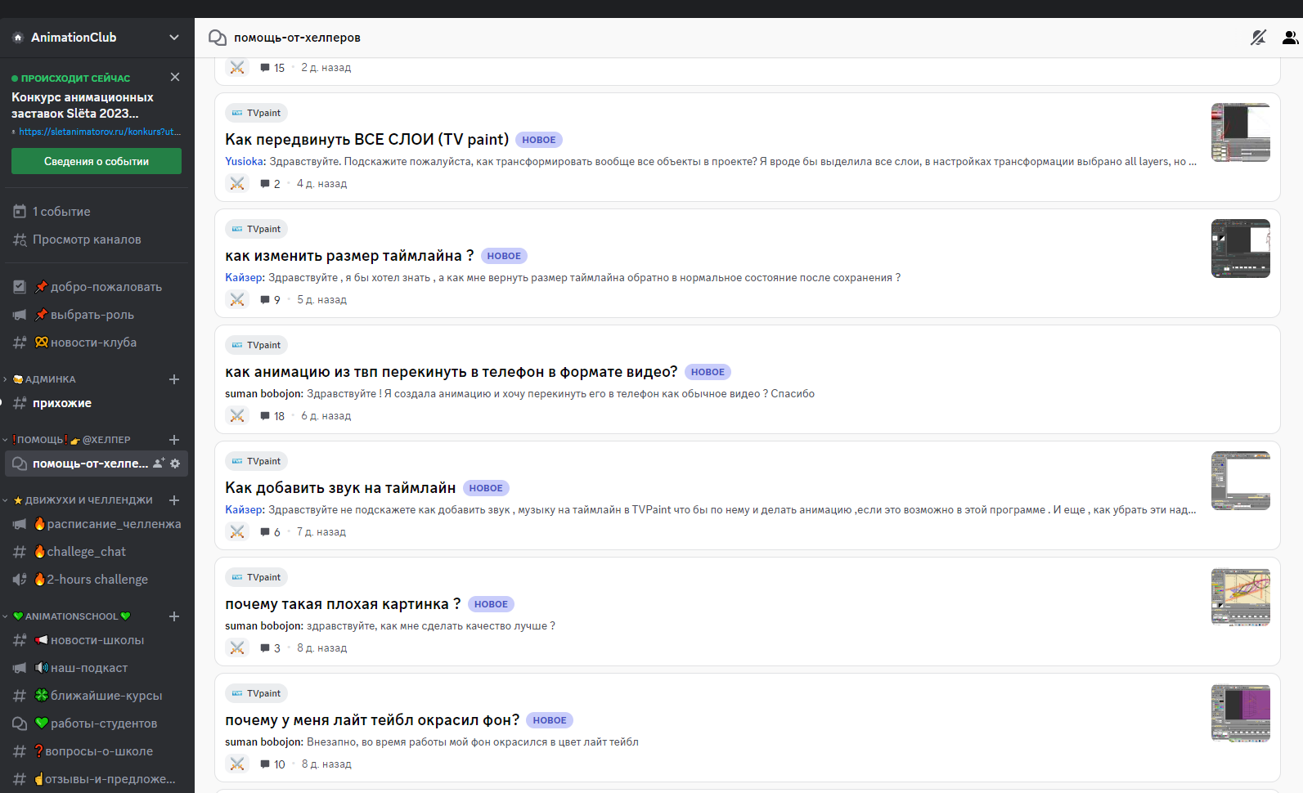Follow the sletanimatorov.ru konkurs link
The image size is (1303, 793).
(100, 132)
